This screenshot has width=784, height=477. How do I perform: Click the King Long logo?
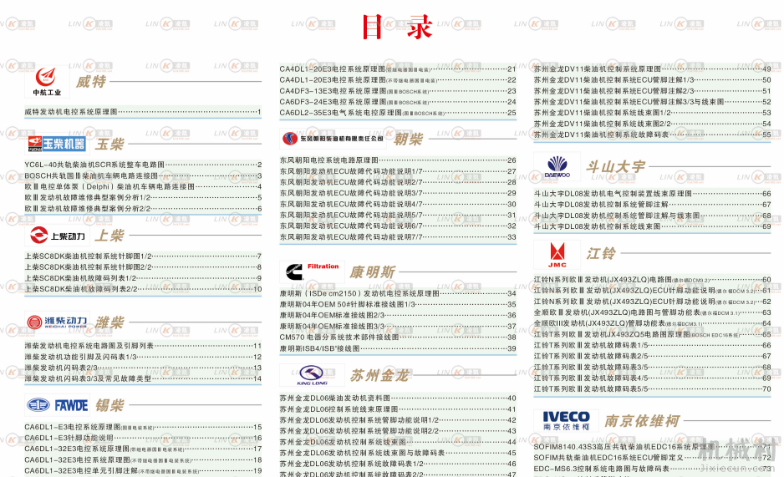(312, 375)
